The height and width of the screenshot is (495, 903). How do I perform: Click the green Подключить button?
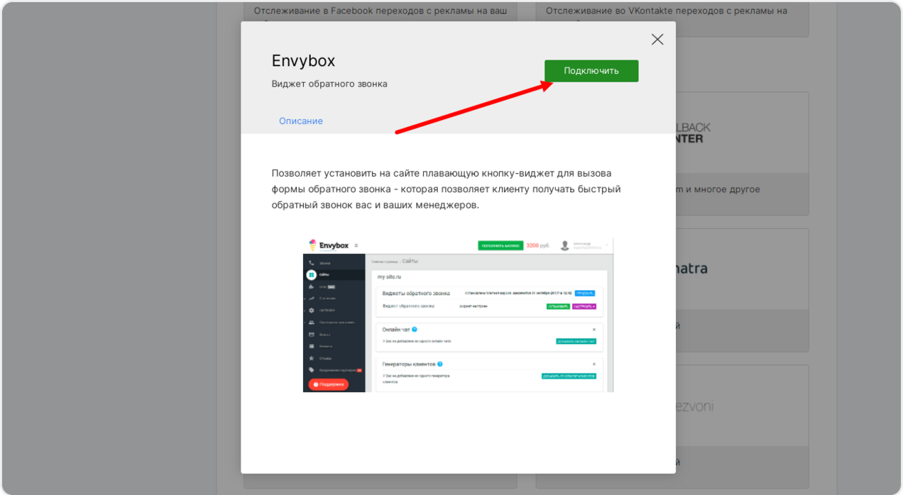(591, 71)
